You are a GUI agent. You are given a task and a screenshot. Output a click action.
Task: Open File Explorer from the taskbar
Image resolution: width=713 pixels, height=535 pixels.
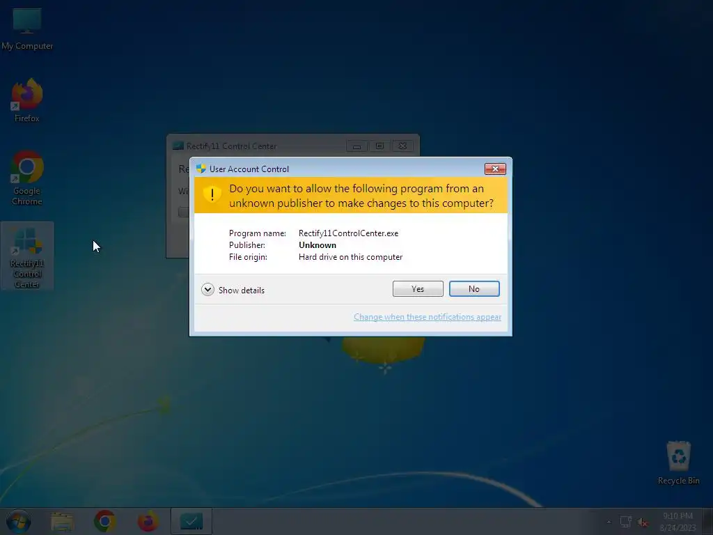62,522
